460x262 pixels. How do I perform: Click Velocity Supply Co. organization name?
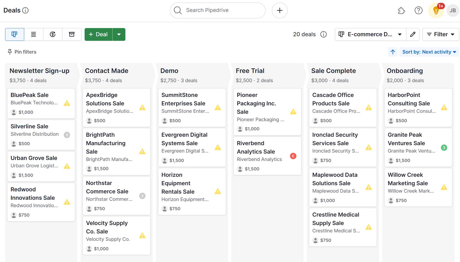click(108, 239)
